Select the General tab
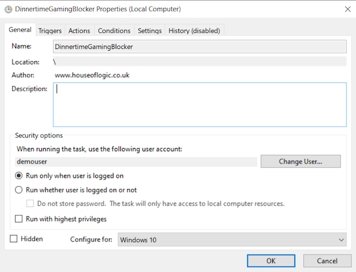 point(20,29)
